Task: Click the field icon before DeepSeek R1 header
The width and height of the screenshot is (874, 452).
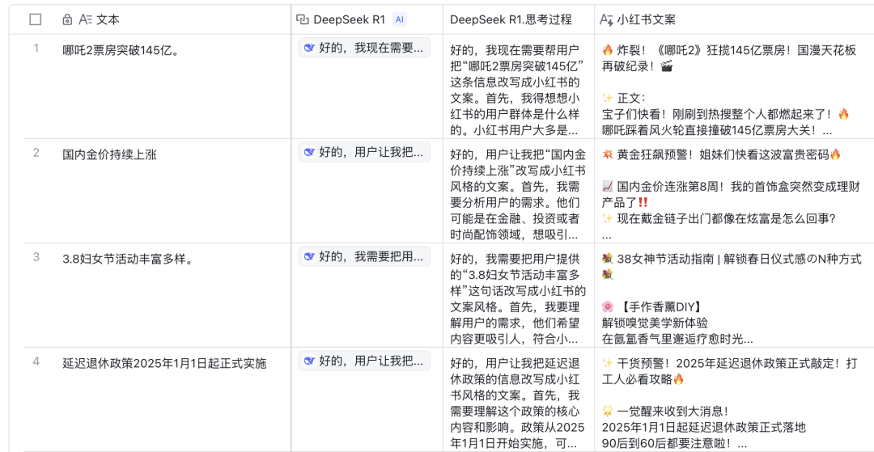Action: pyautogui.click(x=303, y=19)
